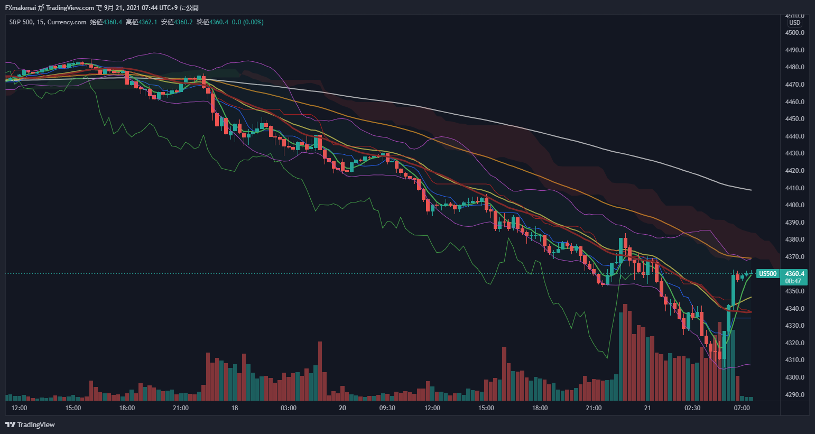Click the 4380.0 price axis label

(x=795, y=239)
